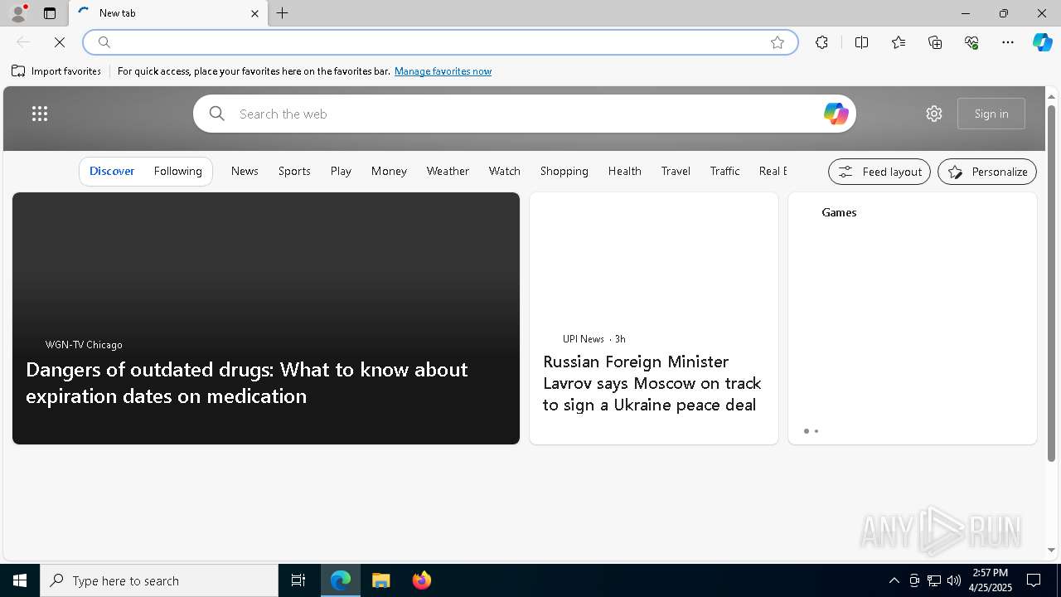Viewport: 1061px width, 597px height.
Task: Click the UPI News source label
Action: click(x=584, y=338)
